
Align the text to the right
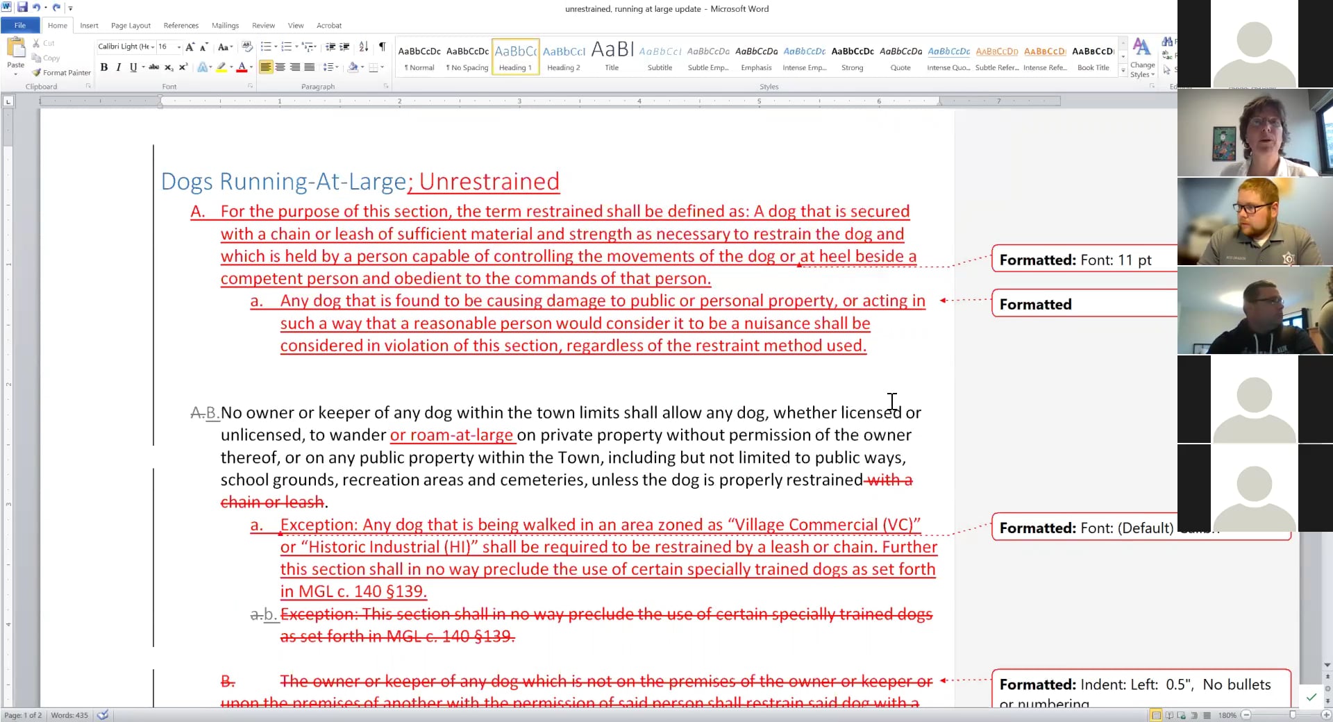click(295, 67)
